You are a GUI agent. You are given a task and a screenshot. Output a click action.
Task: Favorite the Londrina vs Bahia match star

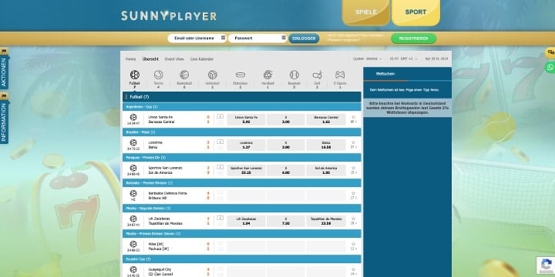tap(353, 142)
